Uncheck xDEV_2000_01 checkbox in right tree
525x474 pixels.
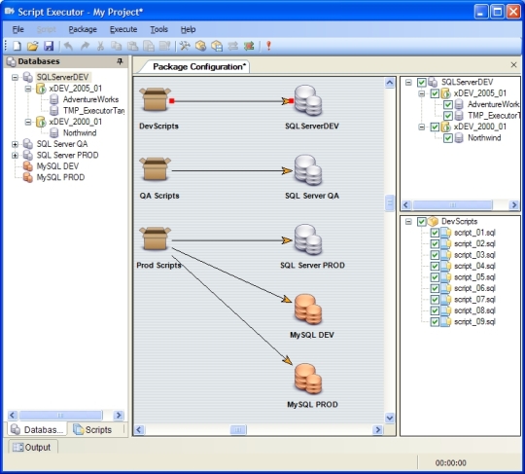click(435, 127)
